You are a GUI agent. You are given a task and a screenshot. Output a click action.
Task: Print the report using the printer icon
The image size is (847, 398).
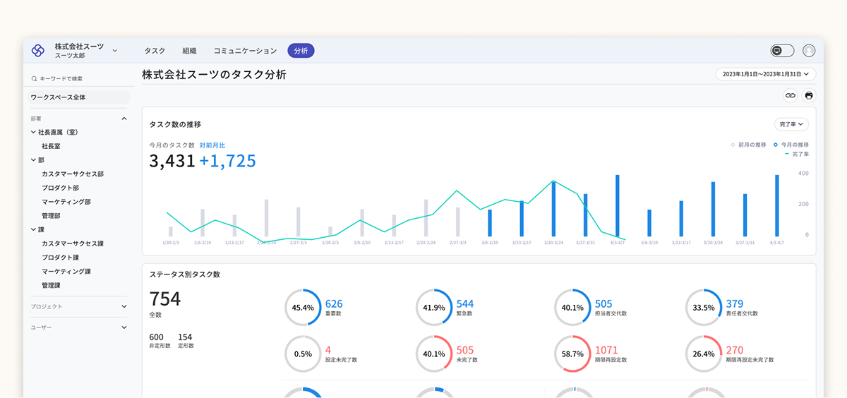pyautogui.click(x=809, y=95)
